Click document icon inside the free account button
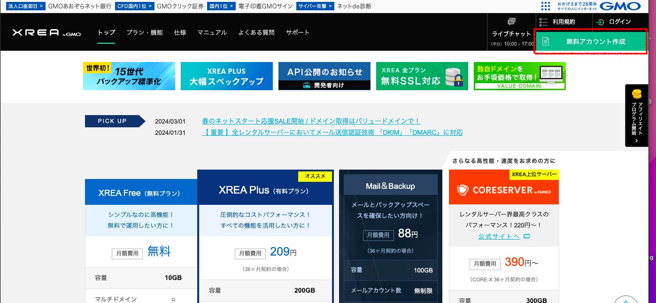This screenshot has width=656, height=303. point(545,41)
